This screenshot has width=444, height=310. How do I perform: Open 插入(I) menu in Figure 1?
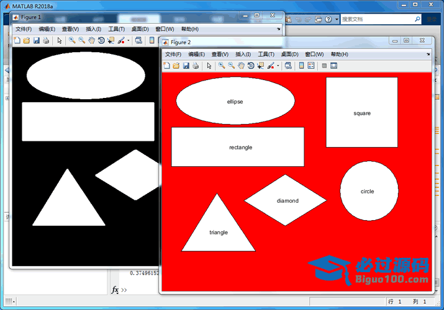click(93, 29)
